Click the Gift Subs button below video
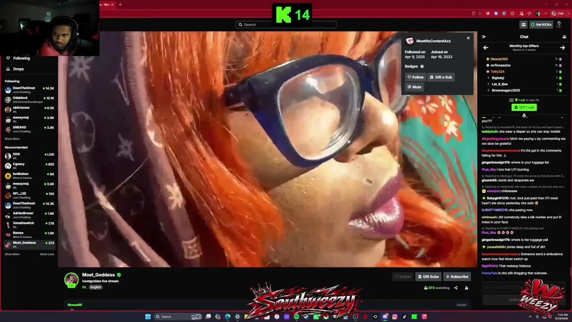572x322 pixels. pos(428,277)
